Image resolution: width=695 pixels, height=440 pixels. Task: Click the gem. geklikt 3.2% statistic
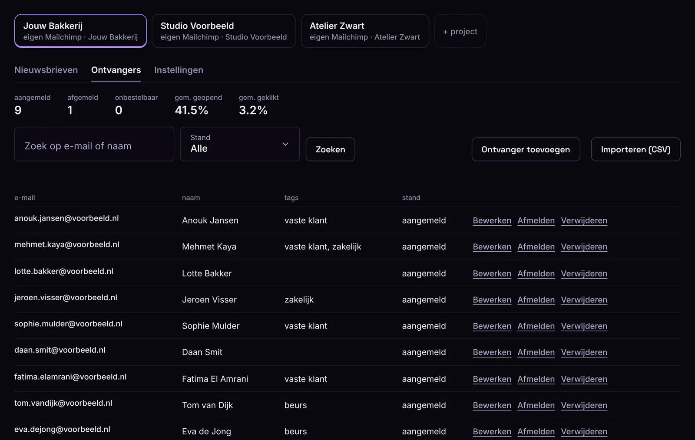point(259,105)
